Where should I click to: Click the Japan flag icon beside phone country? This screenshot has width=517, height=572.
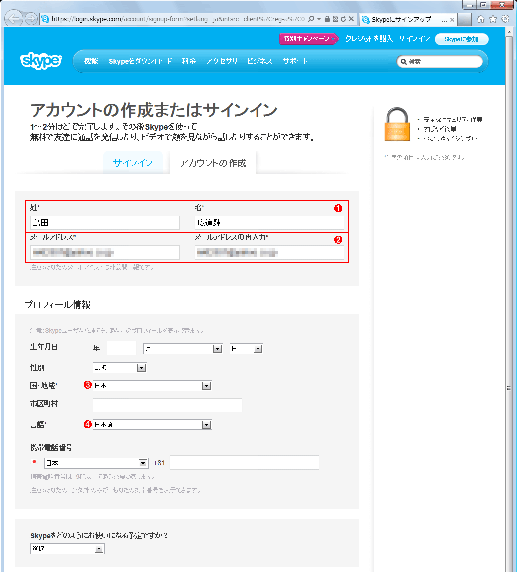coord(35,462)
